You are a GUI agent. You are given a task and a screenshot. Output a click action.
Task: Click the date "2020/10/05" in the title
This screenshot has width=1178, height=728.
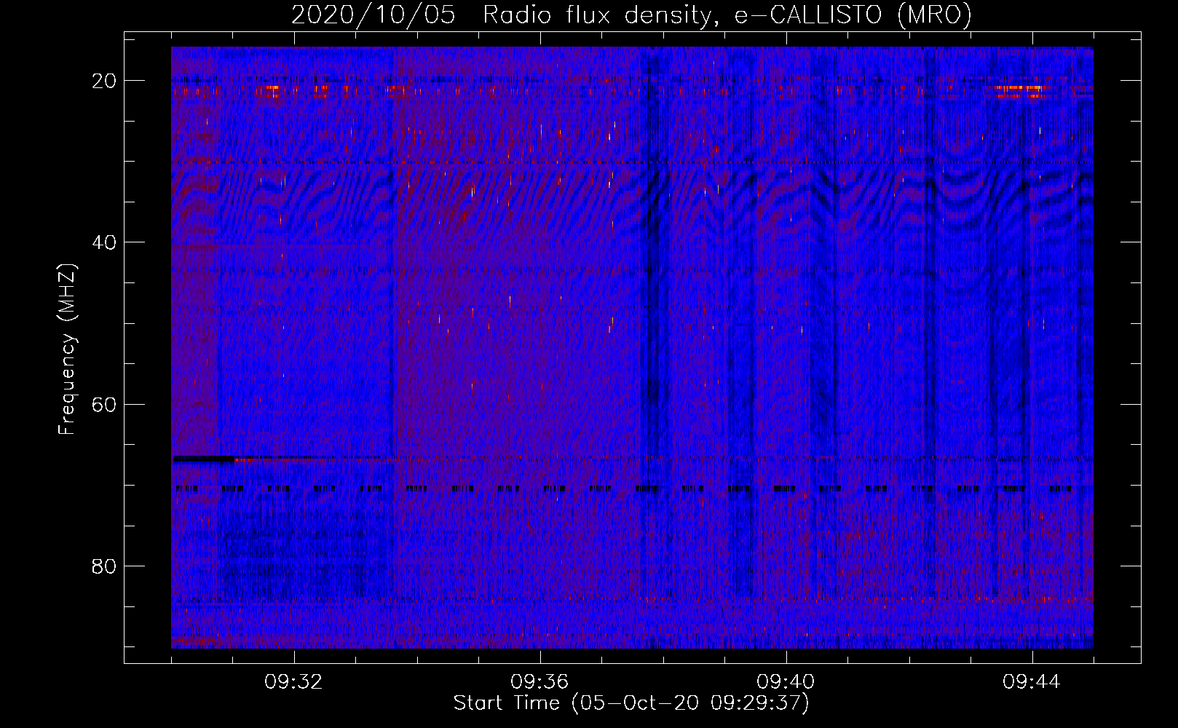[373, 15]
